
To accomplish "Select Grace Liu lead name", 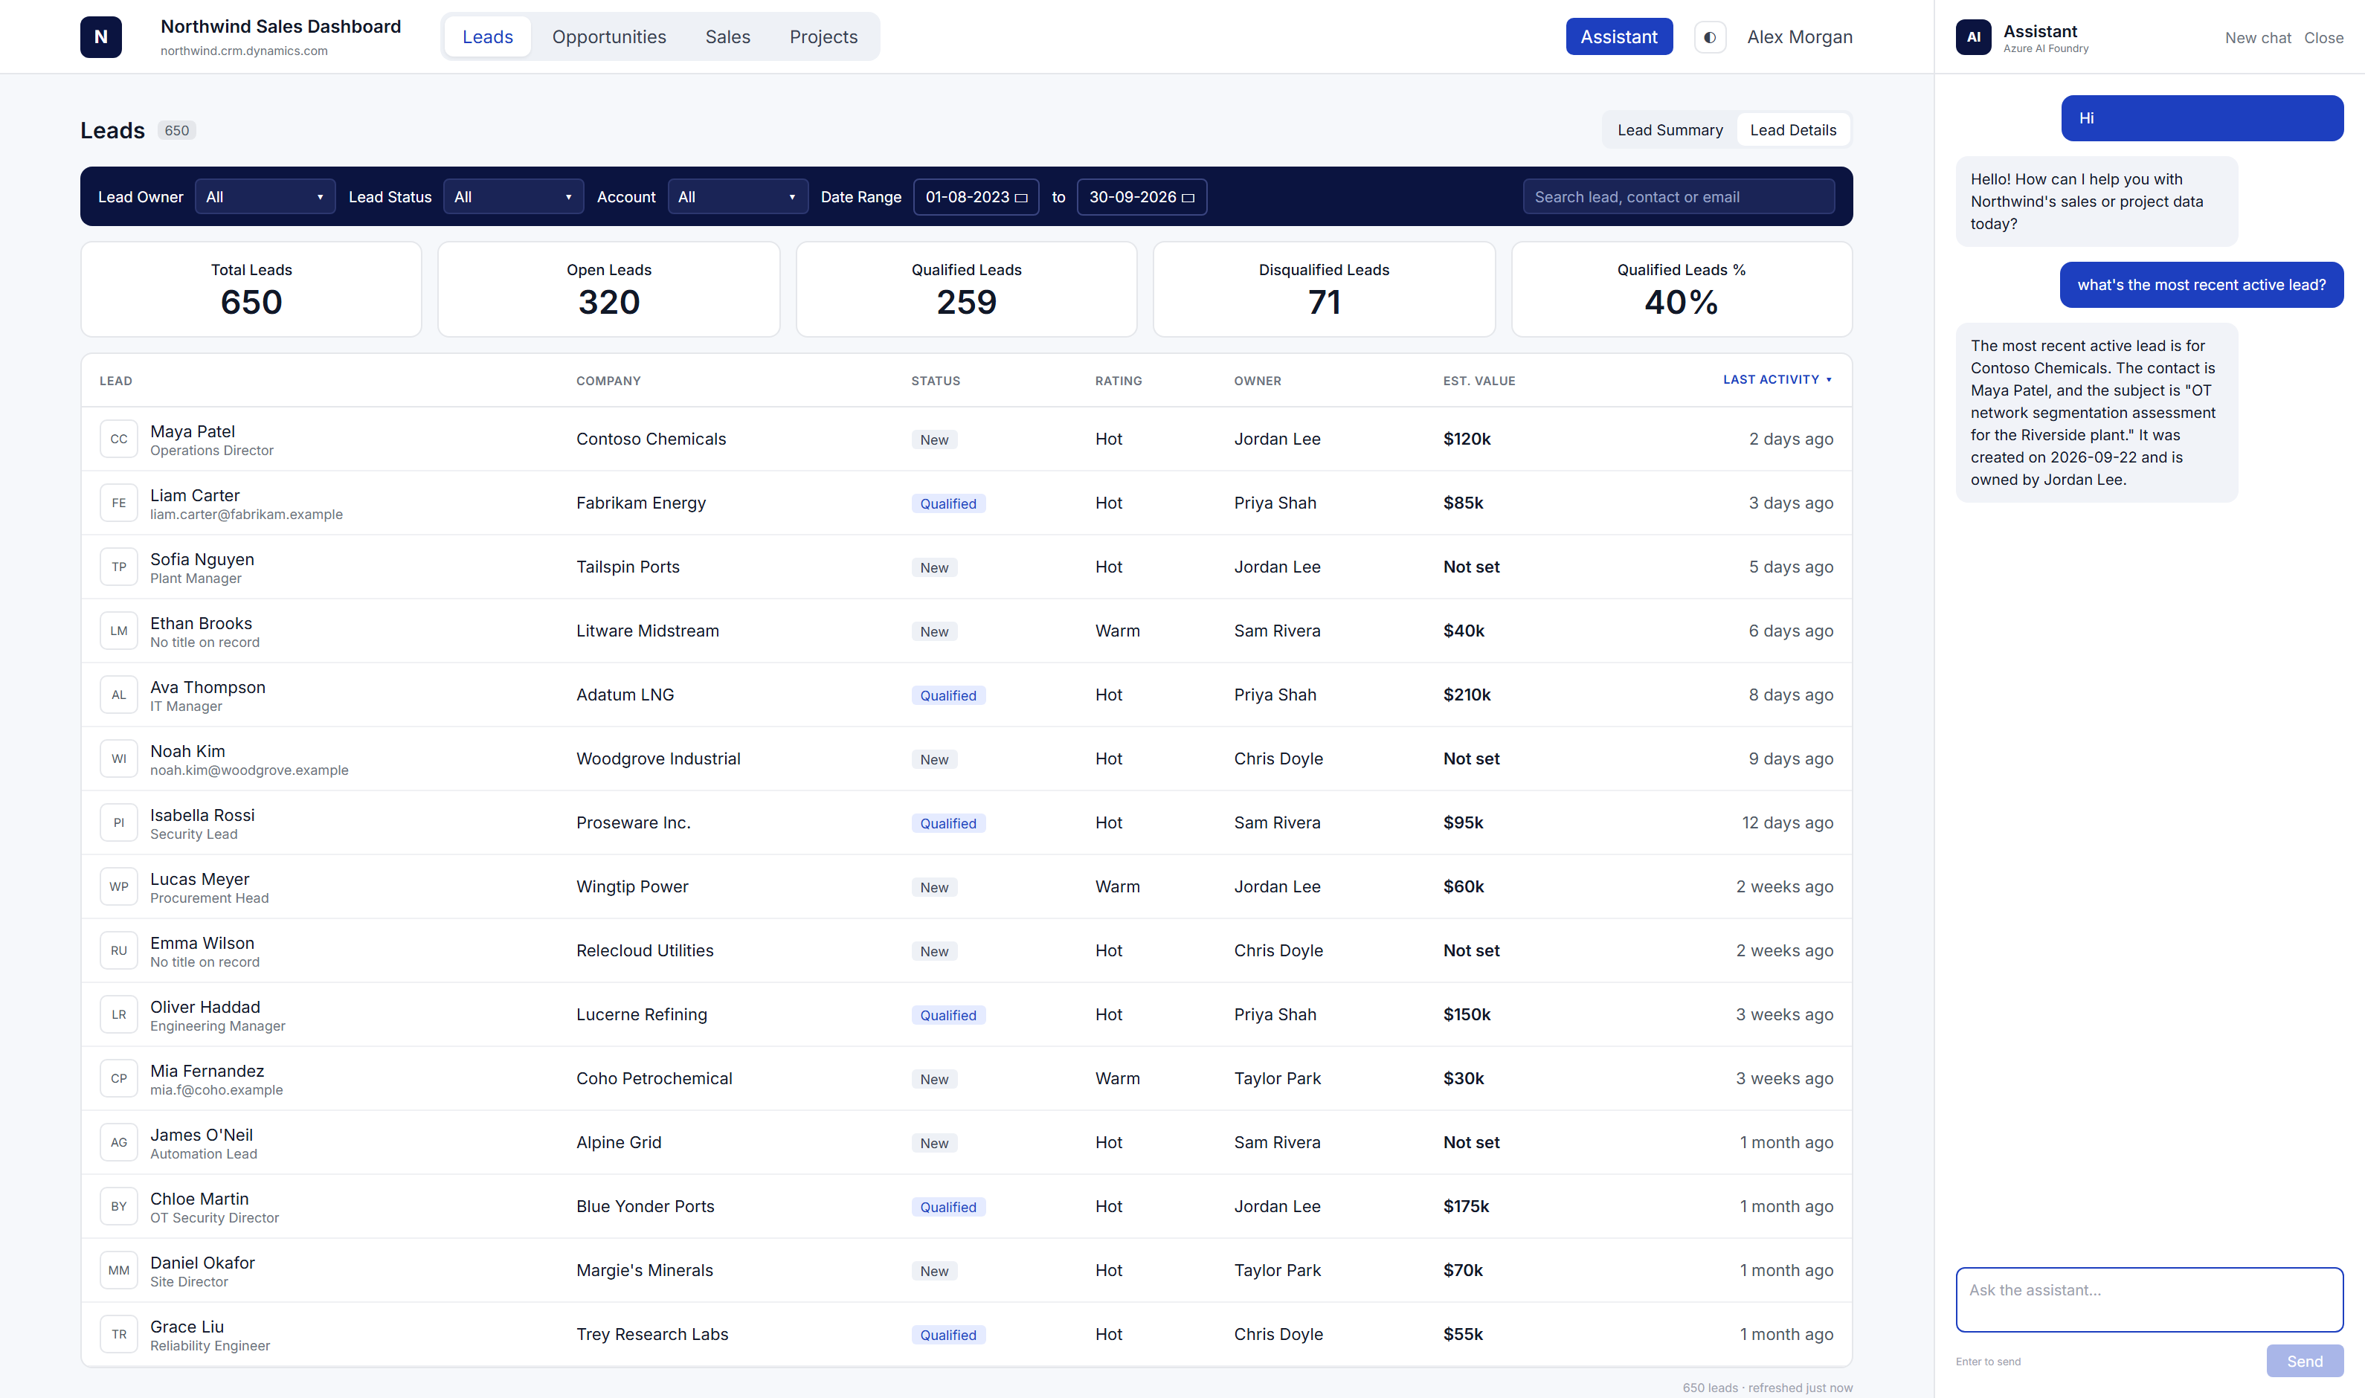I will pos(187,1327).
